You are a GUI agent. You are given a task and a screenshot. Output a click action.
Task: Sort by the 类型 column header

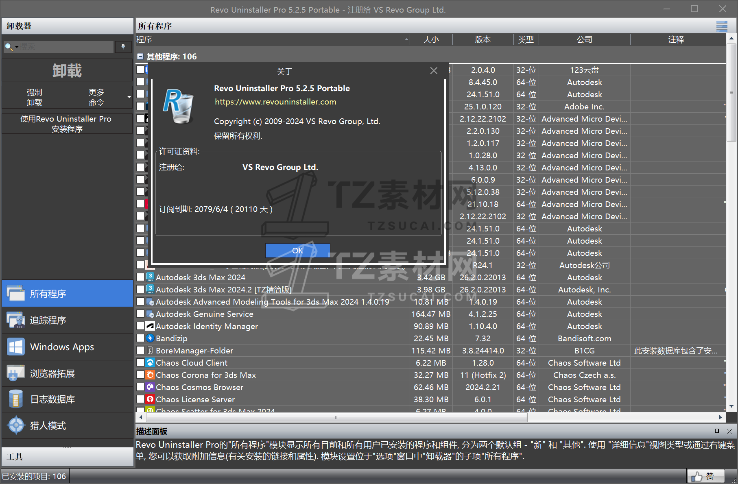point(526,39)
